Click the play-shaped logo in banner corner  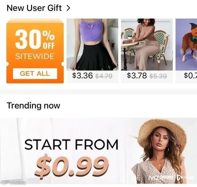[x=179, y=177]
